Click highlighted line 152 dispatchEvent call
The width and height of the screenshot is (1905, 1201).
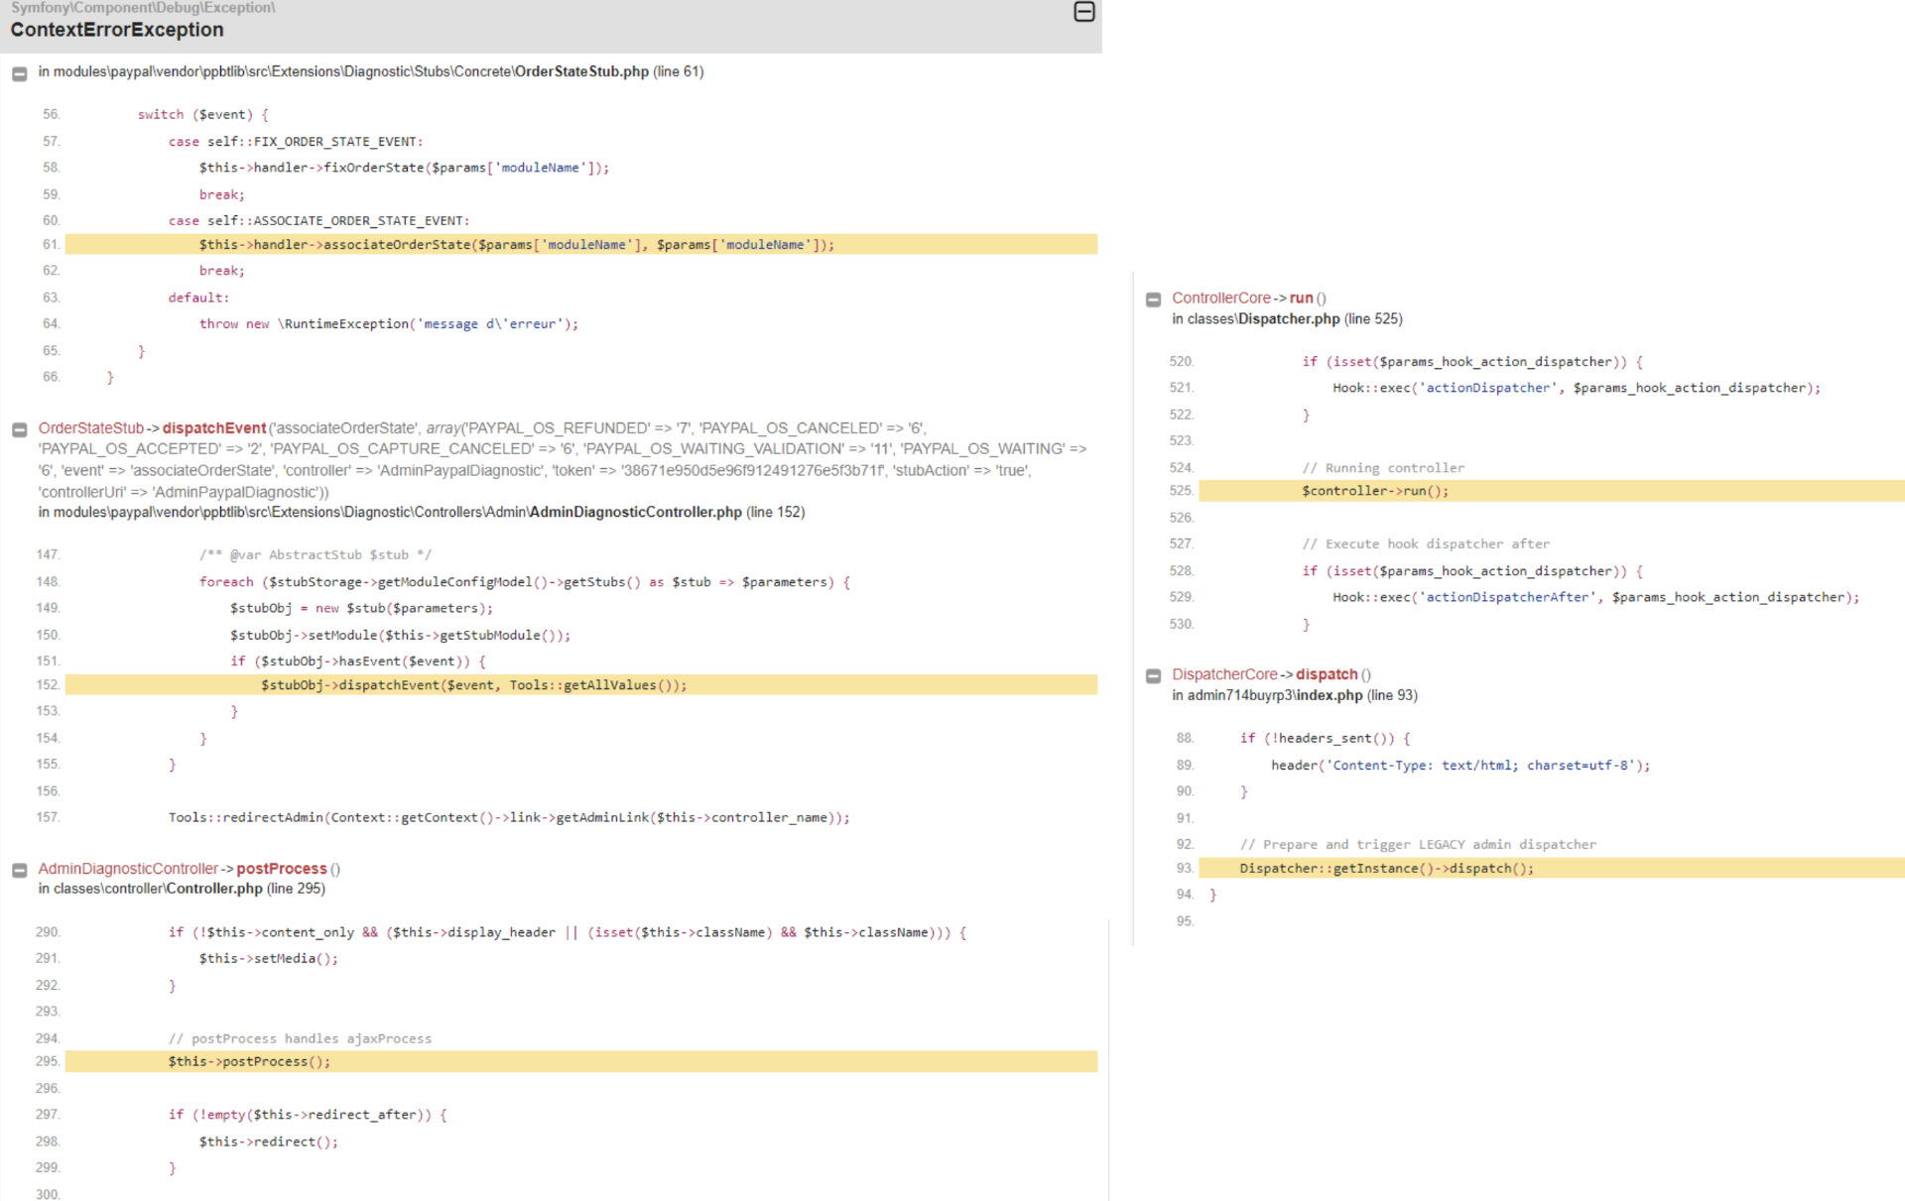click(x=581, y=684)
